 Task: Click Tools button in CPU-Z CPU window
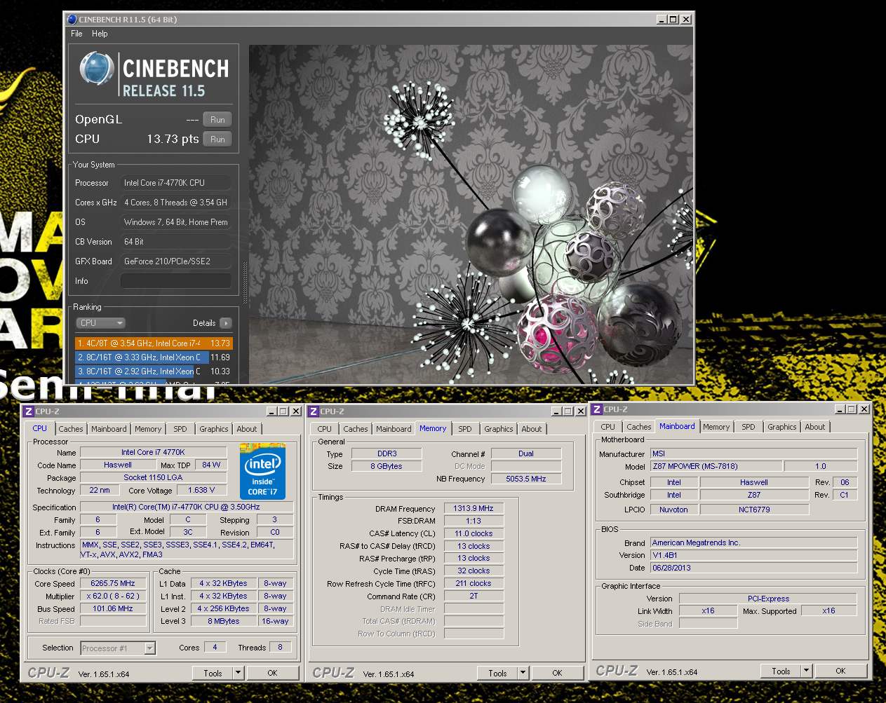tap(213, 674)
